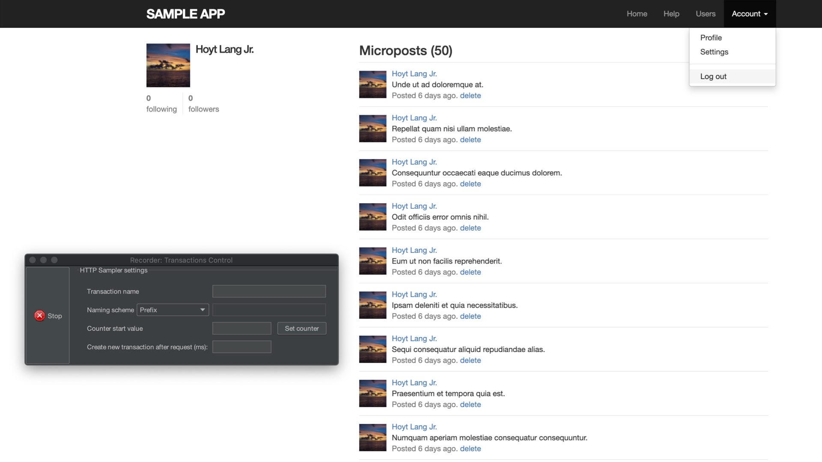Go to the Help page

[x=671, y=14]
